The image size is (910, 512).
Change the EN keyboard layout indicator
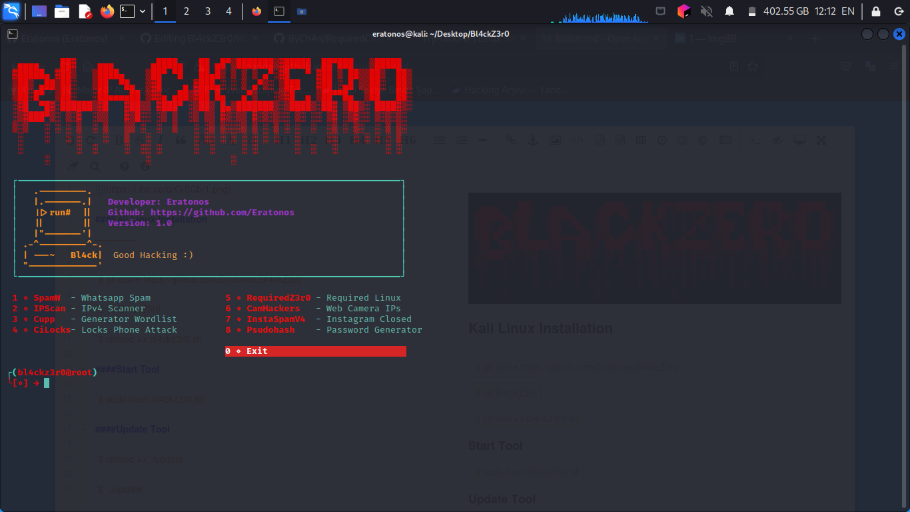tap(848, 11)
